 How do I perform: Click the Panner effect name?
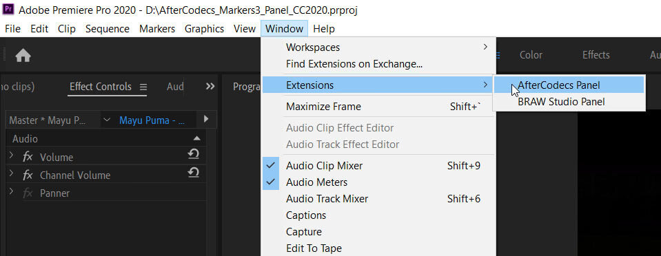point(55,193)
